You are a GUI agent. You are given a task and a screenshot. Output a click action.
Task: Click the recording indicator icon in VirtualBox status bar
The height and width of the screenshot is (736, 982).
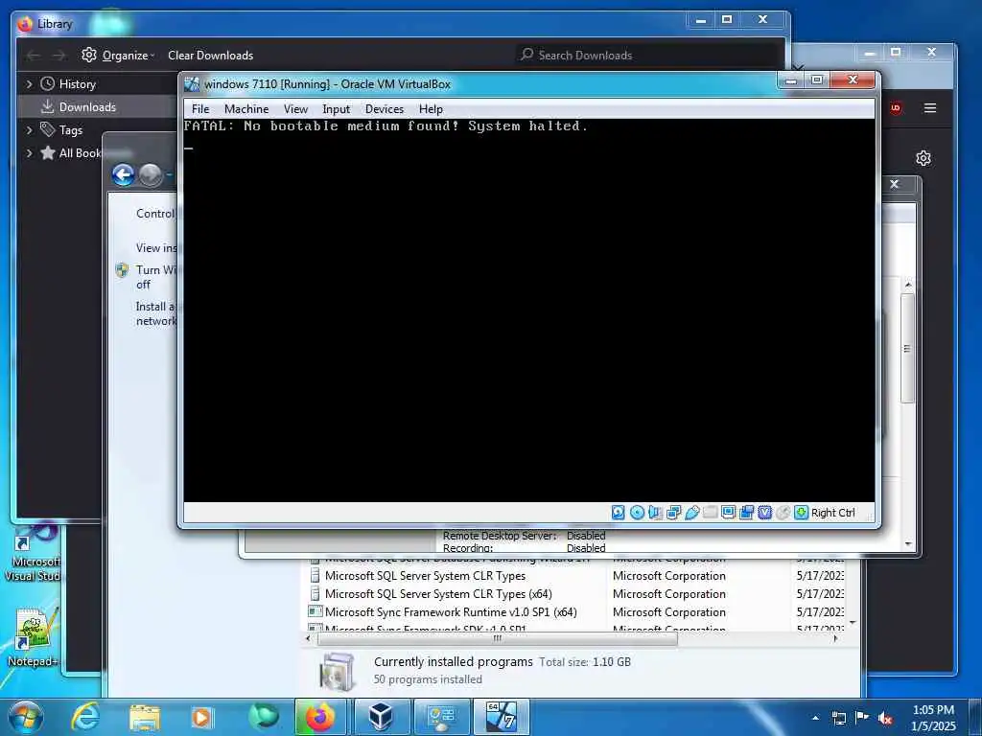(746, 513)
